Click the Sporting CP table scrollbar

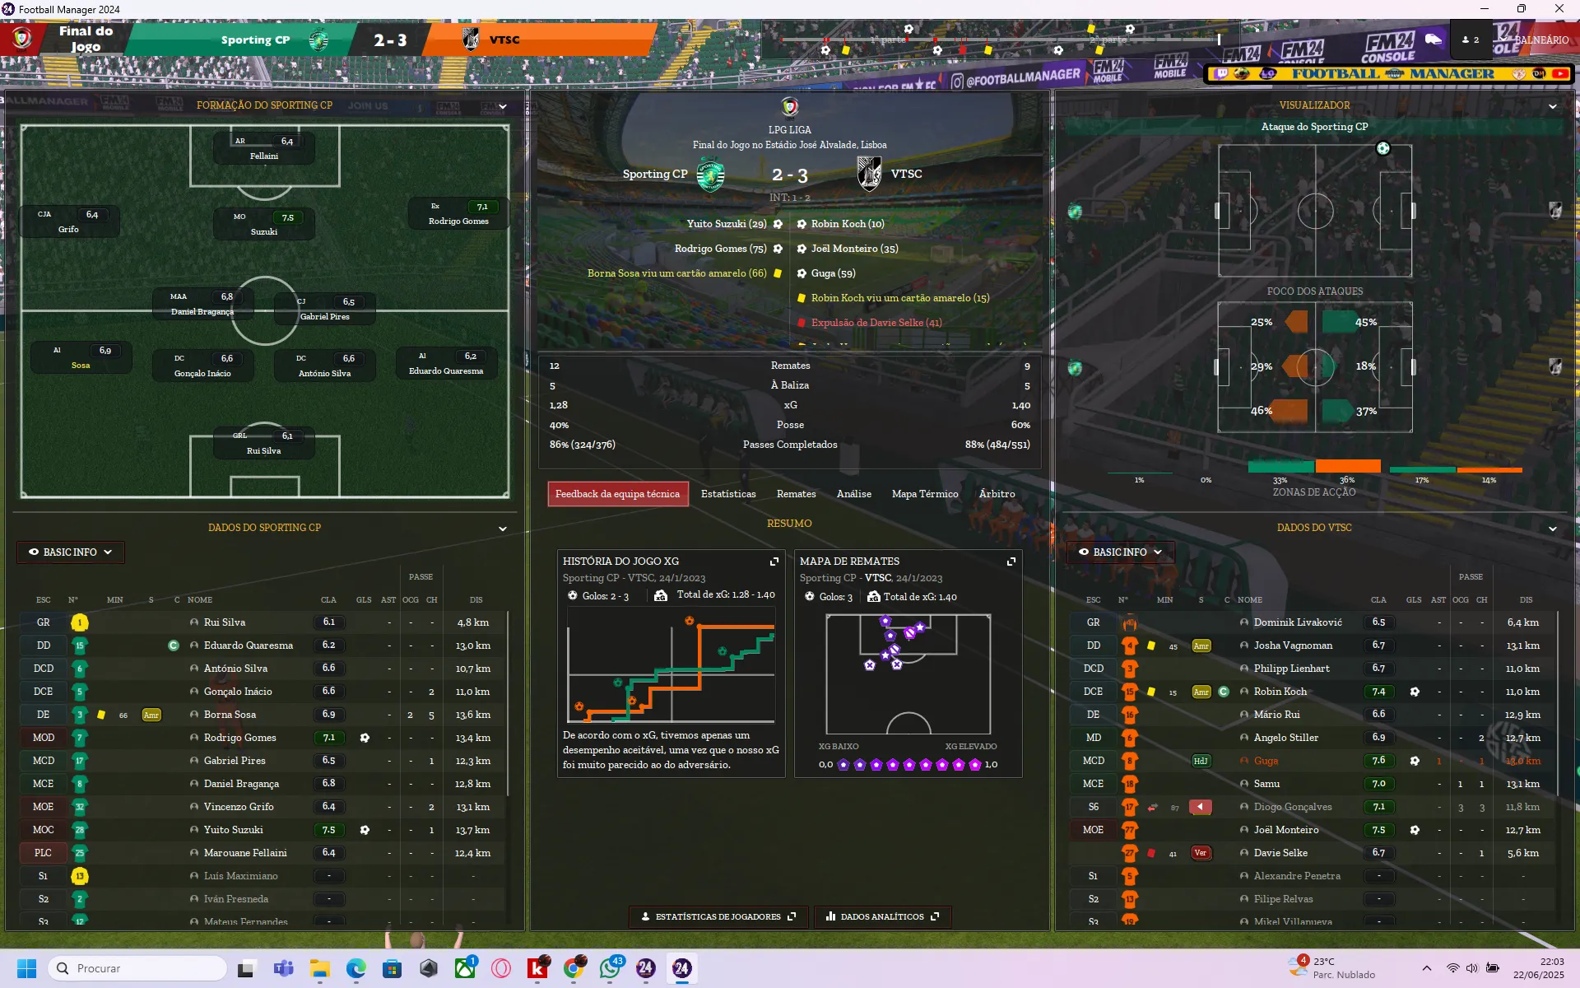[x=508, y=704]
